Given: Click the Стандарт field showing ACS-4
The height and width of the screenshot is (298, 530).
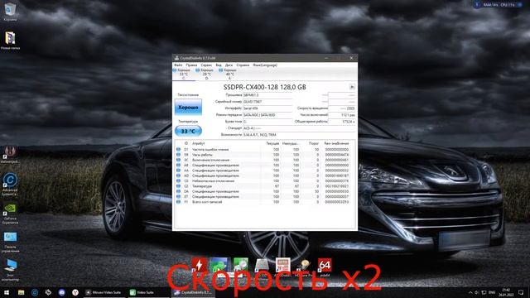Looking at the screenshot, I should tap(299, 128).
